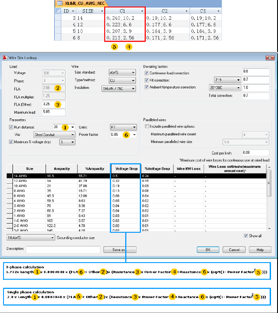The image size is (278, 313).
Task: Open the Via Steel Conduit dropdown
Action: point(54,135)
